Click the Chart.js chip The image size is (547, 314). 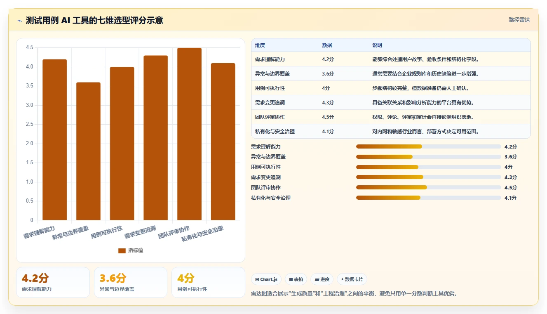coord(266,279)
